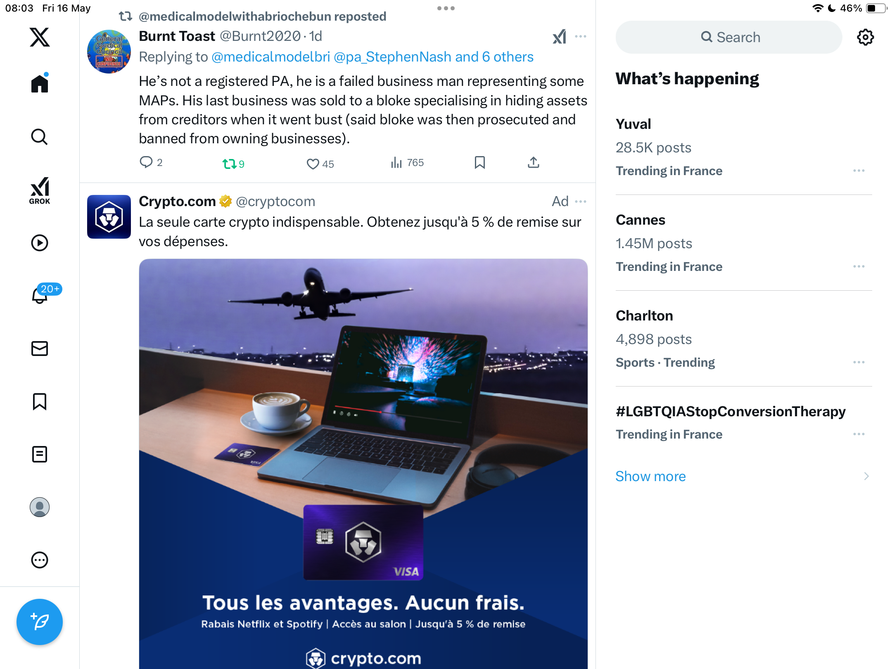Open the Grok sidebar icon

click(x=40, y=190)
